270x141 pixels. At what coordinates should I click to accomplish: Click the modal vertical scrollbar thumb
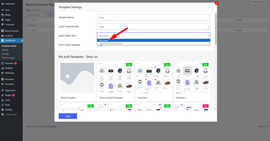tap(216, 29)
